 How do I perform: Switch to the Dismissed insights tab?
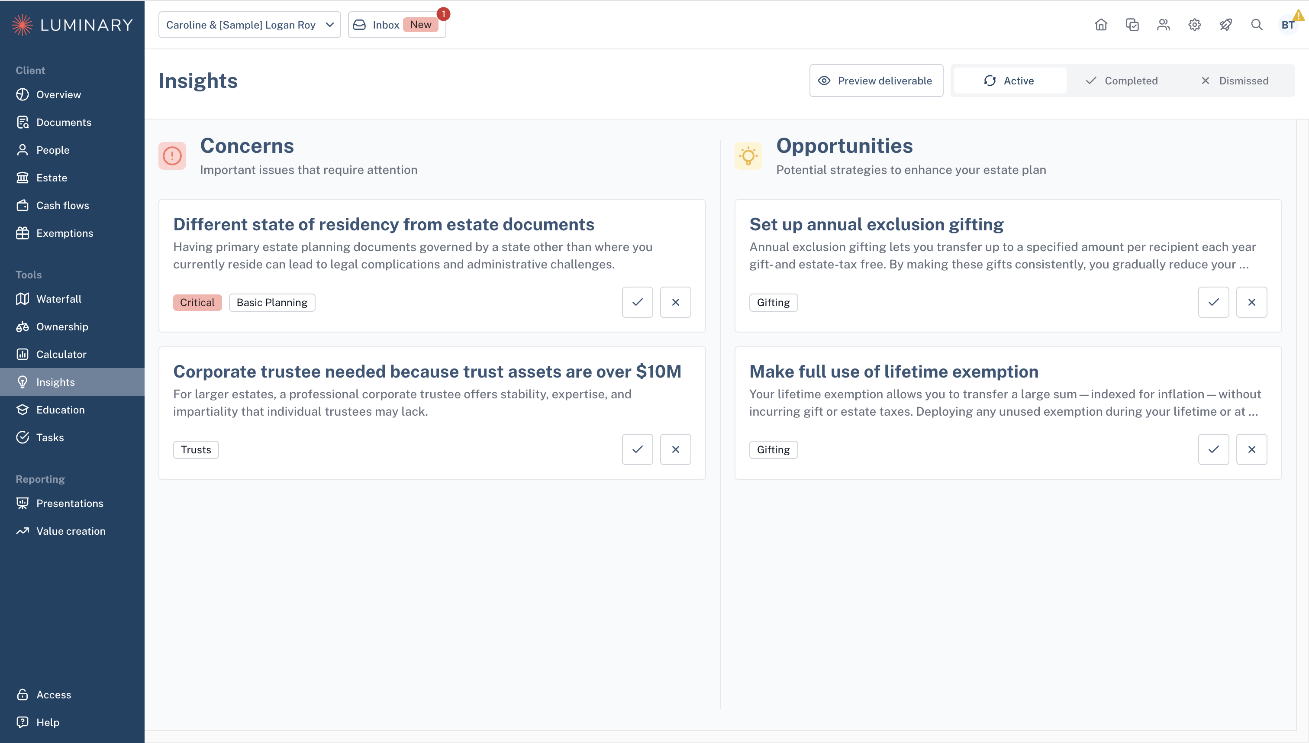1235,81
